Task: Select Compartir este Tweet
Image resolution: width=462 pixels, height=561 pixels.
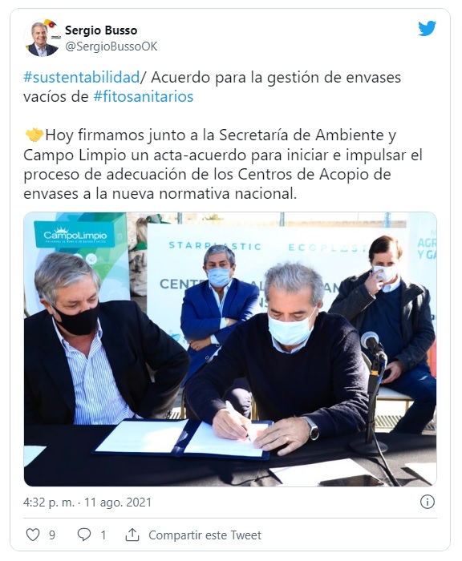Action: pyautogui.click(x=205, y=535)
